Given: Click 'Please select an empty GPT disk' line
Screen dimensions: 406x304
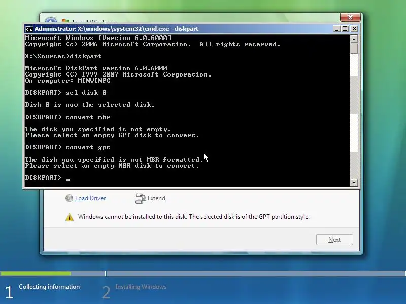Looking at the screenshot, I should tap(112, 135).
